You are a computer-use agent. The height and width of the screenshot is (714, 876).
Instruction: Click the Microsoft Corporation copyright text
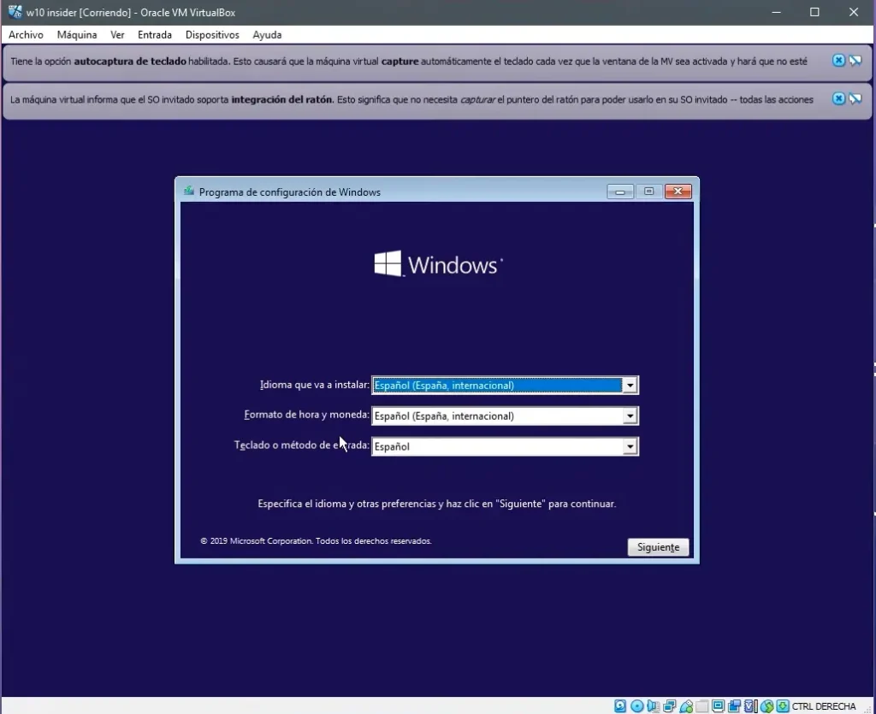pyautogui.click(x=317, y=541)
